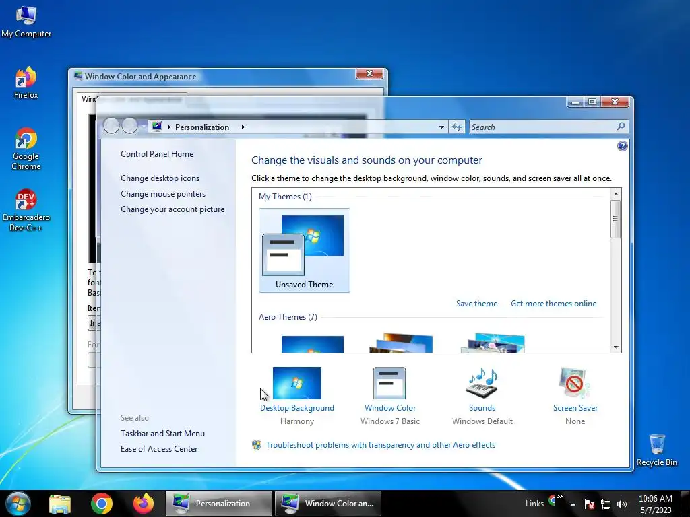Click the taskbar clock and date
This screenshot has width=690, height=517.
click(655, 504)
